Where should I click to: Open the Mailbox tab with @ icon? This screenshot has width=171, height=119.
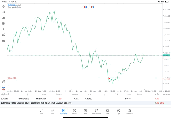click(96, 112)
